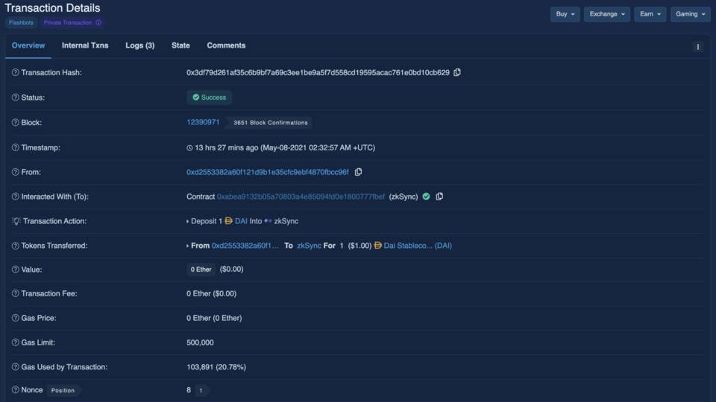Image resolution: width=716 pixels, height=402 pixels.
Task: Copy the From address icon
Action: [x=359, y=172]
